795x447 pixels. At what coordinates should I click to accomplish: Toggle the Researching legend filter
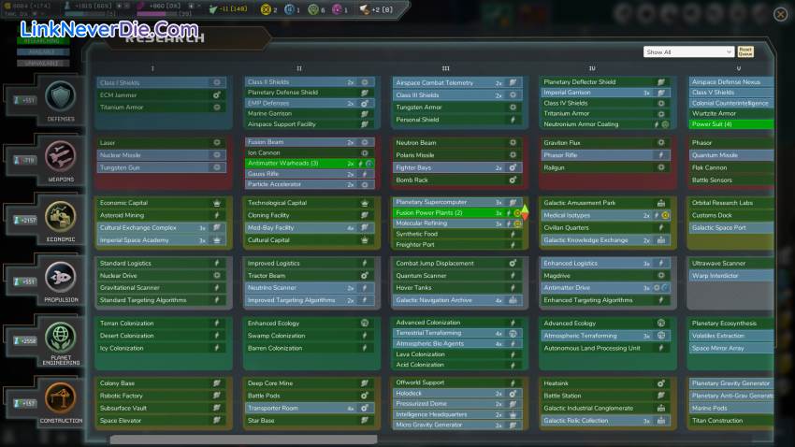click(40, 40)
